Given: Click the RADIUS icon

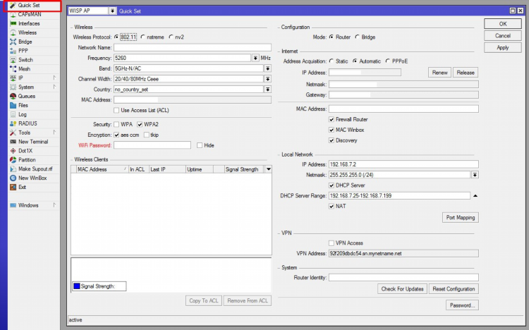Looking at the screenshot, I should pos(13,123).
